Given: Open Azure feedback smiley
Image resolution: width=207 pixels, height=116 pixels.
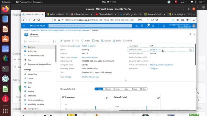Looking at the screenshot, I should (x=164, y=26).
